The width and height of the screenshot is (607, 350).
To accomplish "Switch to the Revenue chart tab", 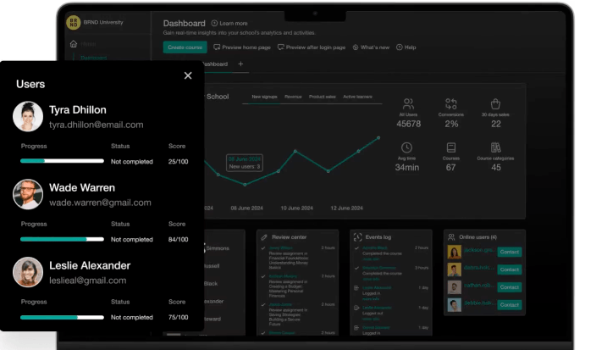I will click(293, 97).
